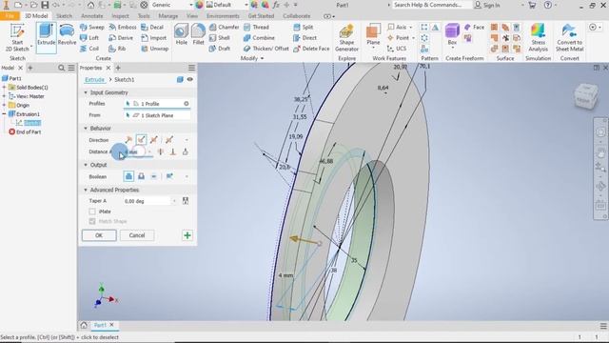
Task: Confirm extrusion with OK button
Action: [x=99, y=235]
